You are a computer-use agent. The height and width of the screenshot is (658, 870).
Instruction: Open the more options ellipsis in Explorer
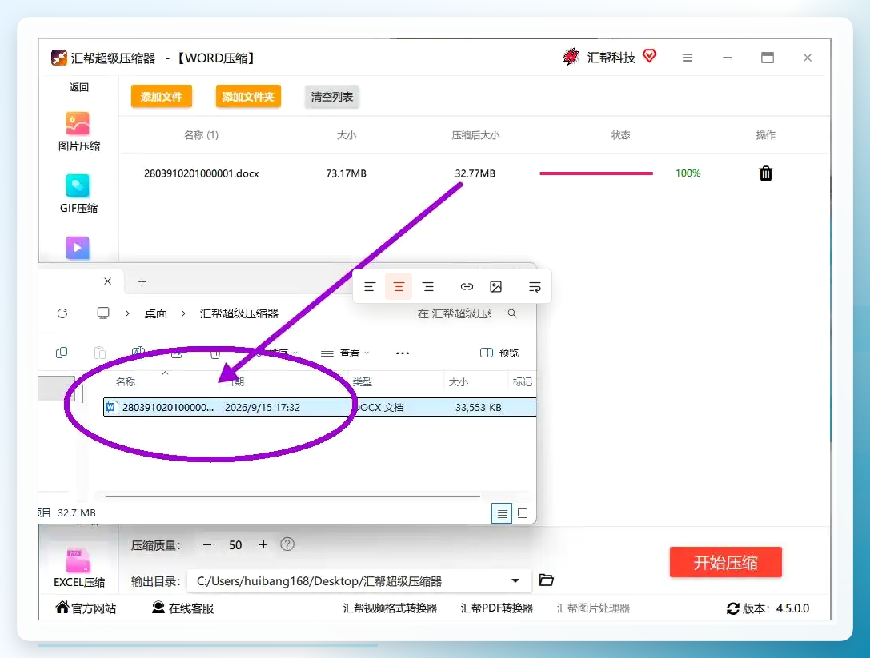(x=403, y=353)
